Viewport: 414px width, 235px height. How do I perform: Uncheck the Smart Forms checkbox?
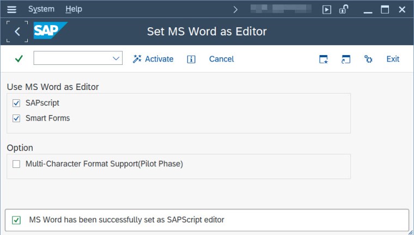[16, 118]
